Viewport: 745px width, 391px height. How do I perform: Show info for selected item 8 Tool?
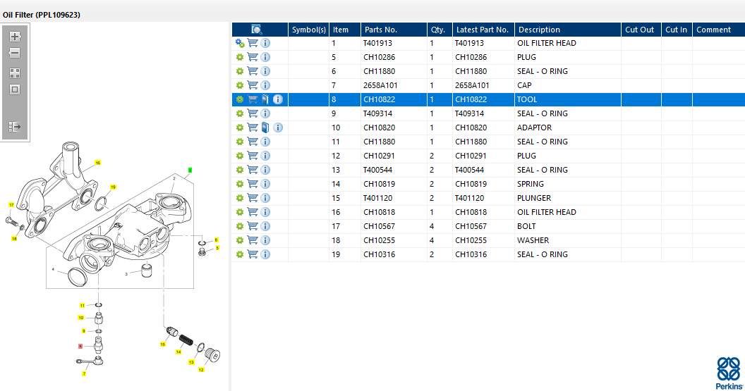(278, 99)
